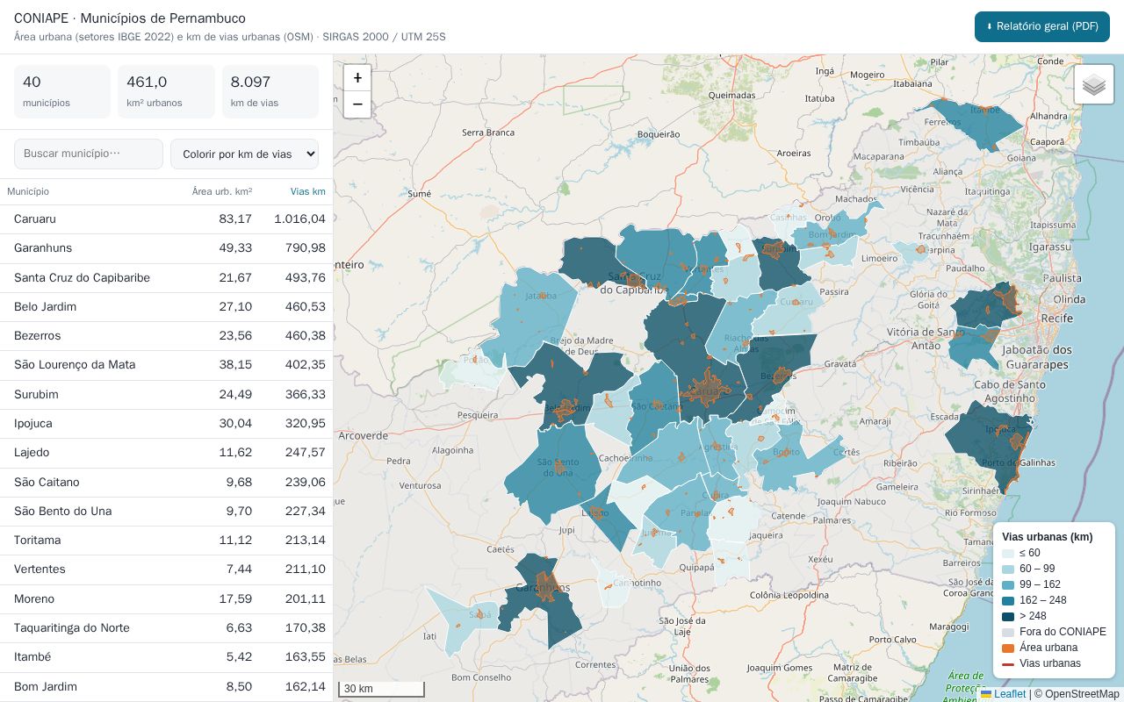Sort table by Área urb. km² header
Viewport: 1124px width, 702px height.
tap(222, 191)
